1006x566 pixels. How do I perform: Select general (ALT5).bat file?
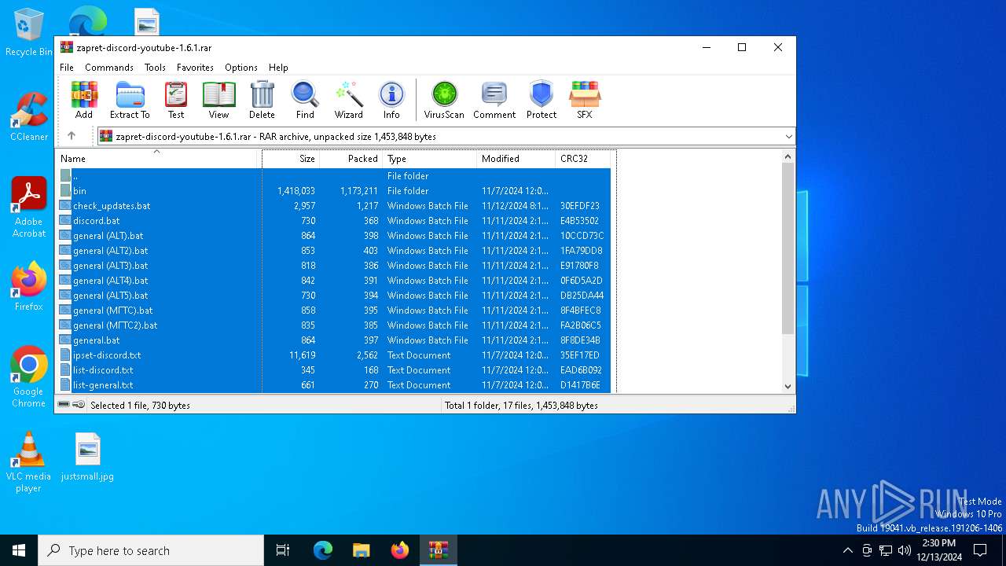[x=333, y=296]
